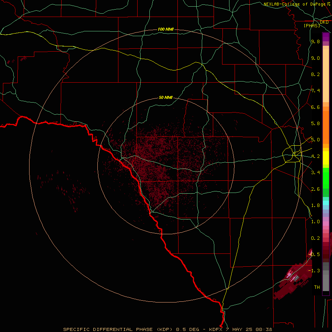The image size is (332, 332).
Task: Click the 0.2 scale value
Action: [x=315, y=238]
